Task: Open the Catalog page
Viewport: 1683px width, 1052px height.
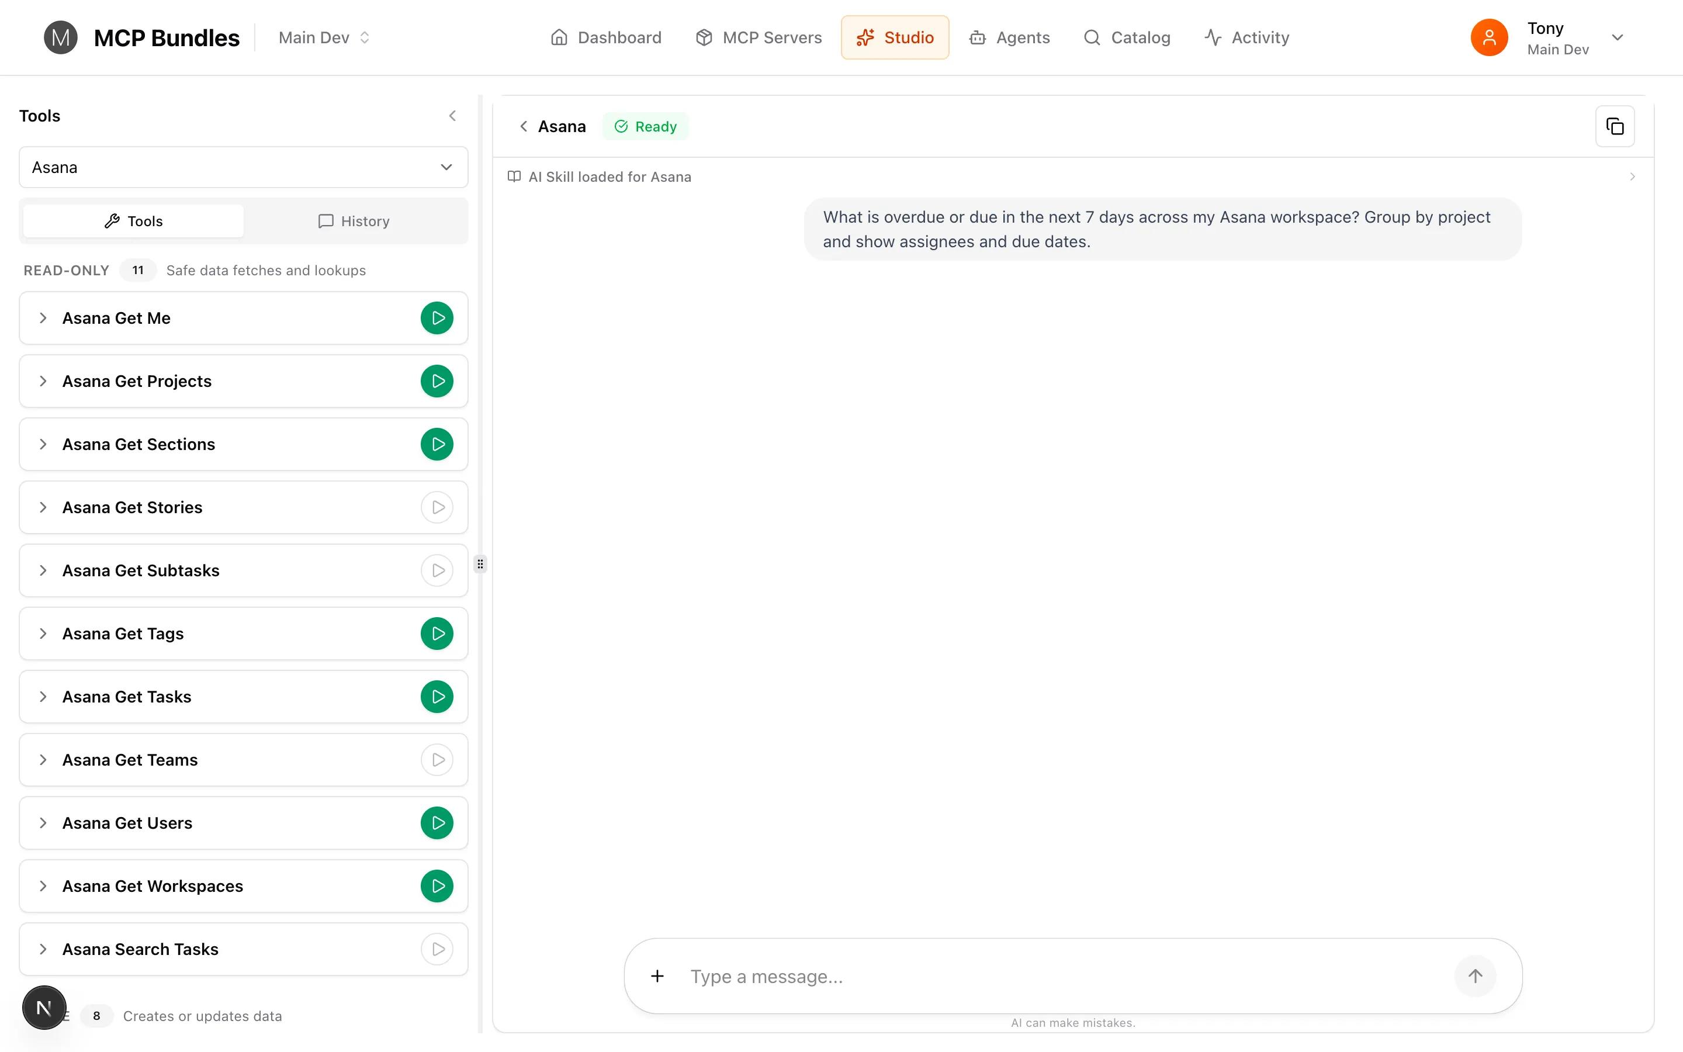Action: [x=1127, y=37]
